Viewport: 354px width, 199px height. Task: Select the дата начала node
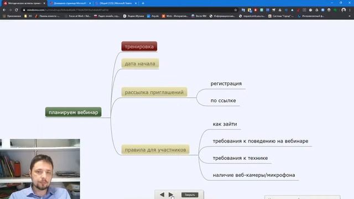140,64
